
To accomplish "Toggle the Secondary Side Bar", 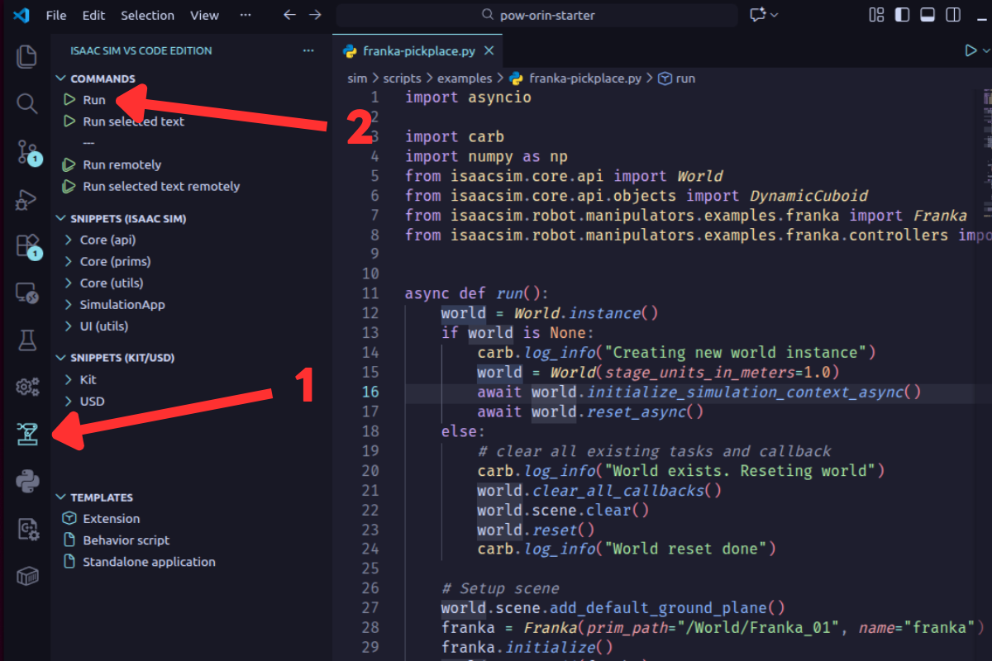I will 952,14.
